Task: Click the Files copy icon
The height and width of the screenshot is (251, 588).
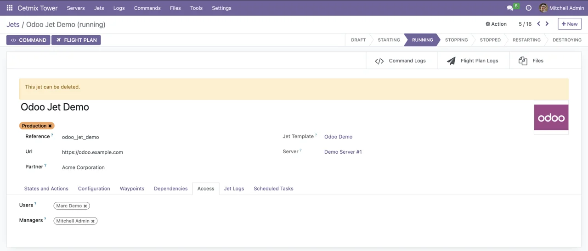Action: click(x=523, y=61)
